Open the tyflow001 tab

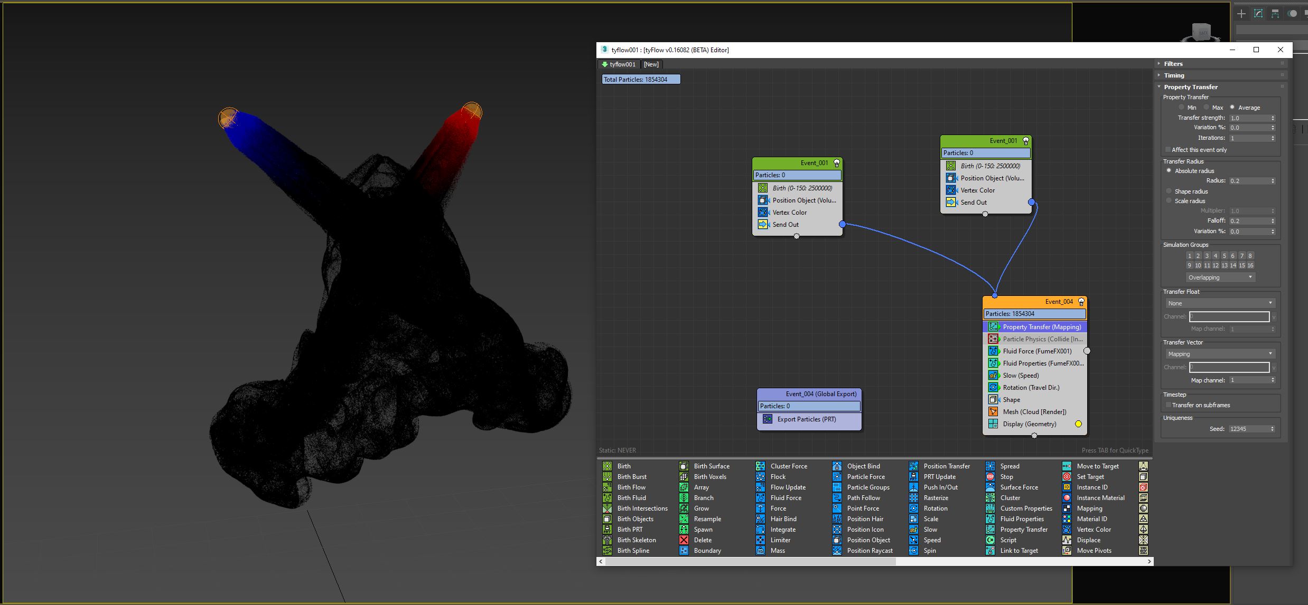point(619,64)
